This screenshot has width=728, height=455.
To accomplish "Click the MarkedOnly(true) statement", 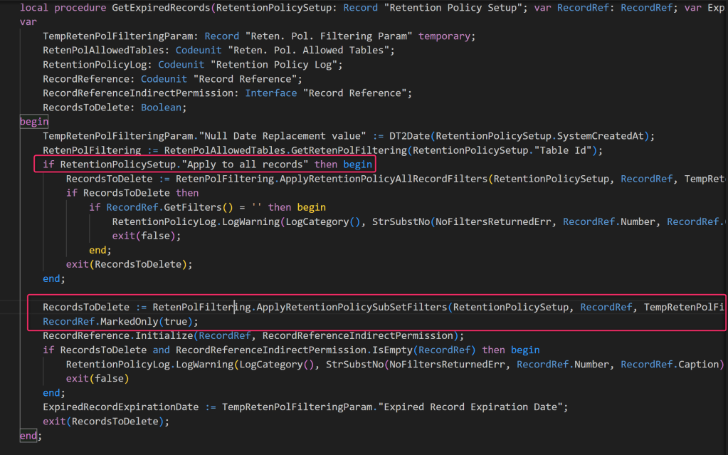I will [135, 321].
